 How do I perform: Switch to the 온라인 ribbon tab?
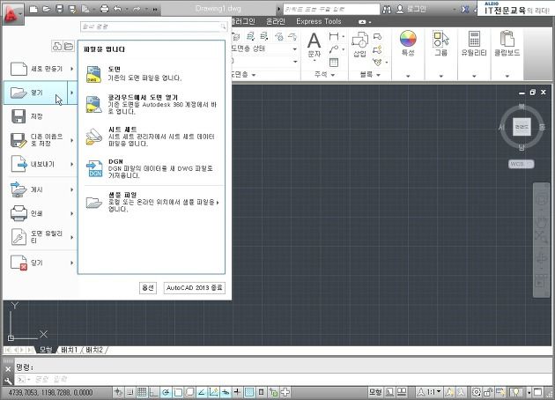276,22
